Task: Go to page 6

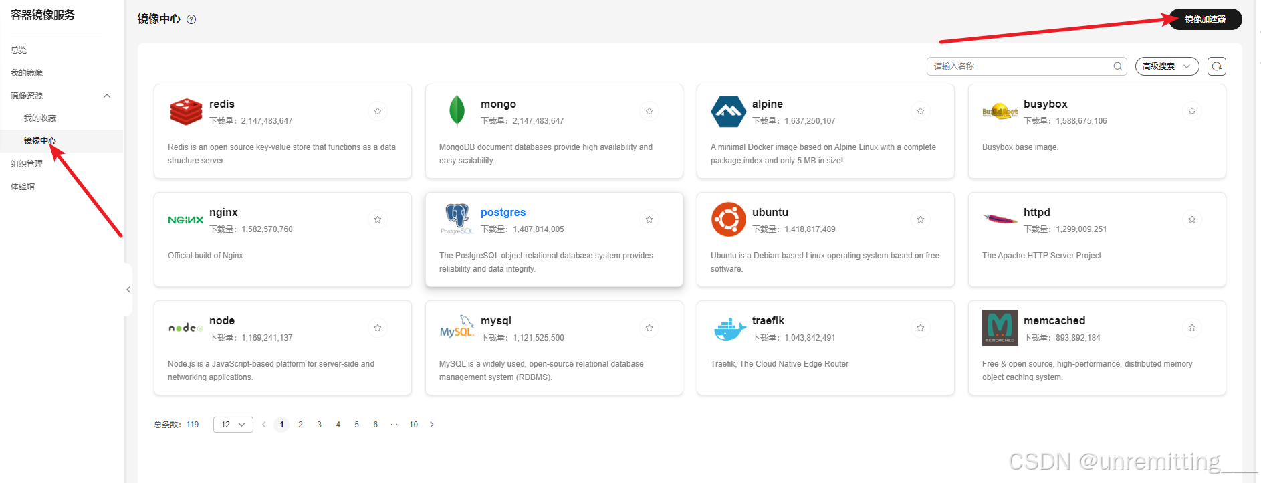Action: coord(376,425)
